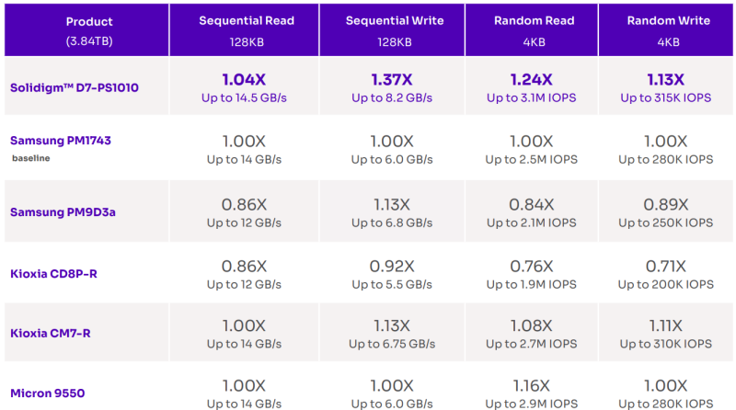Click the Samsung PM1743 product name

(61, 141)
